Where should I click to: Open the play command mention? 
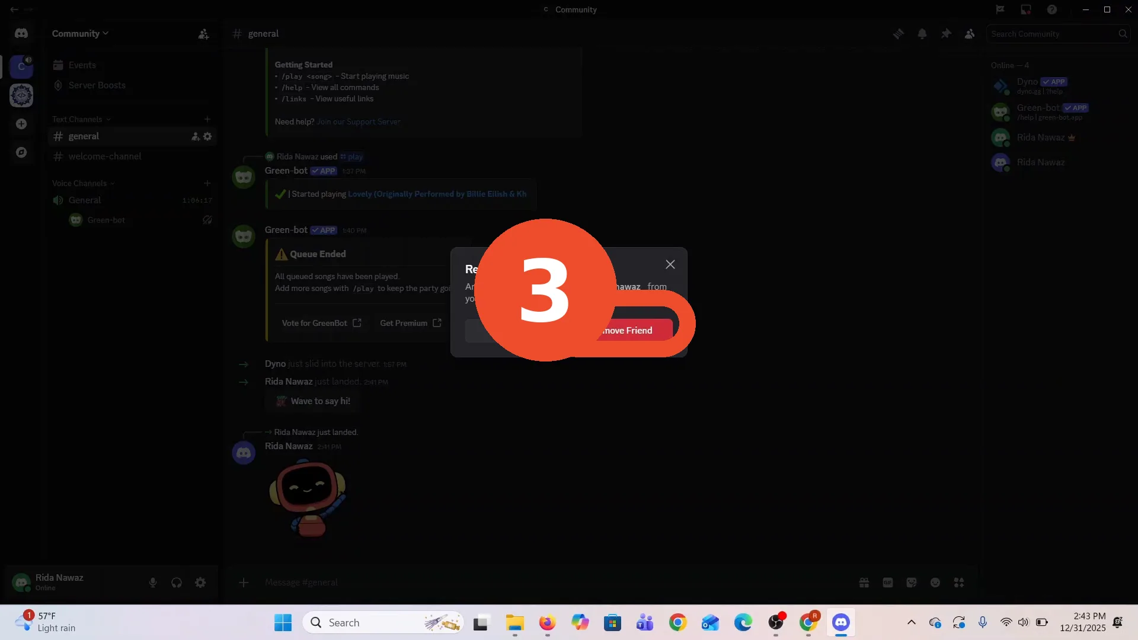351,157
